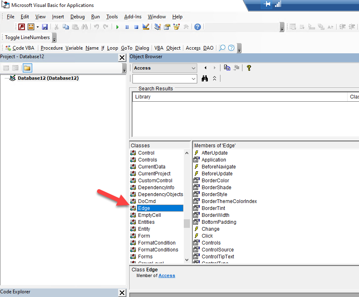The width and height of the screenshot is (359, 297).
Task: Open the Window menu
Action: 156,17
